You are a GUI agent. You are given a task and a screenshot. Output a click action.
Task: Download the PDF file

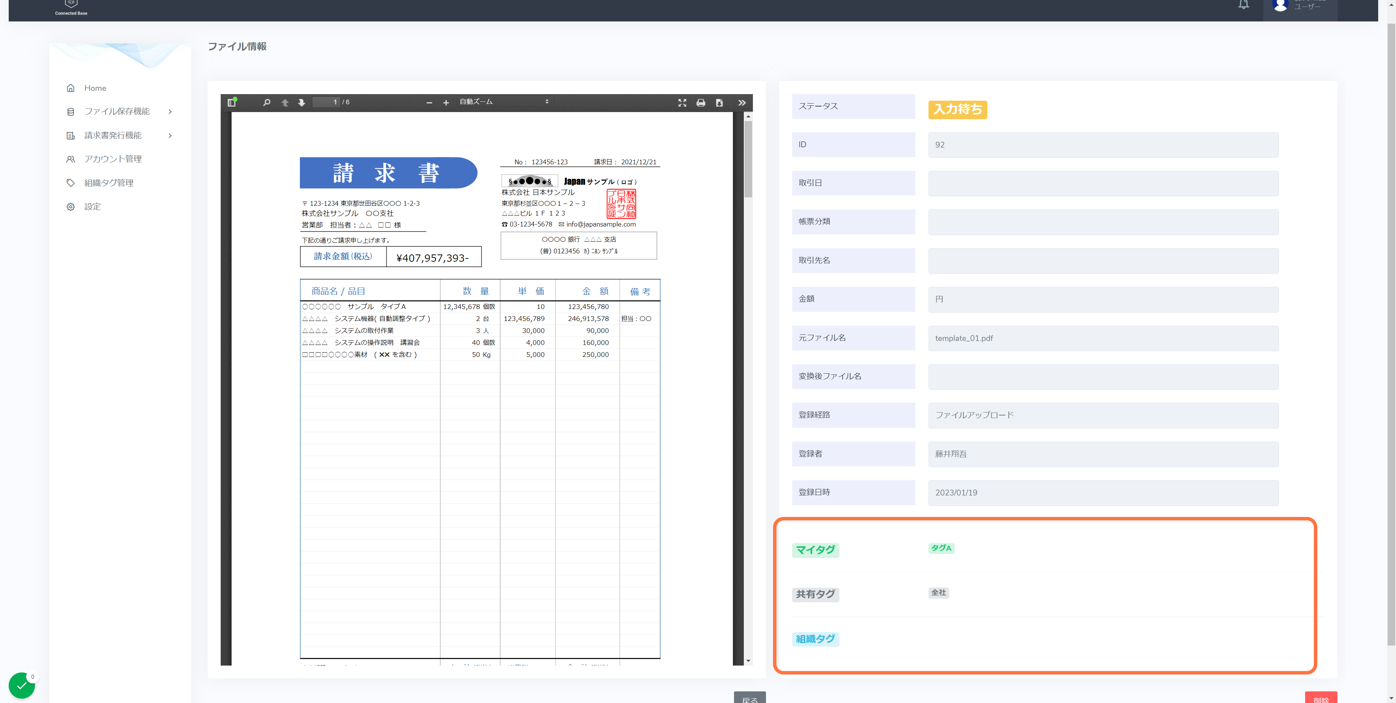(x=719, y=103)
